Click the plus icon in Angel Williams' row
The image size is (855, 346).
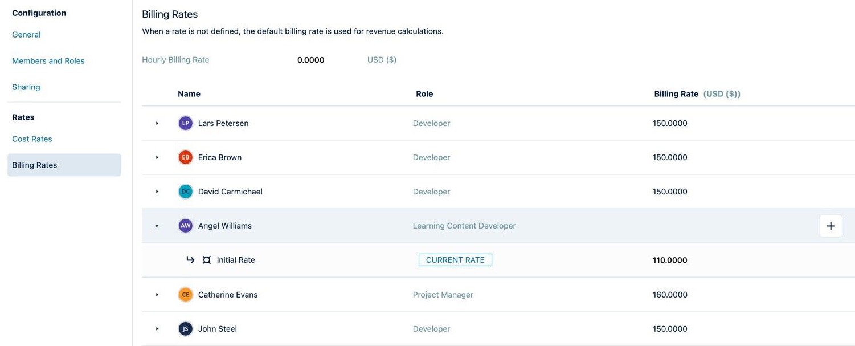[831, 225]
